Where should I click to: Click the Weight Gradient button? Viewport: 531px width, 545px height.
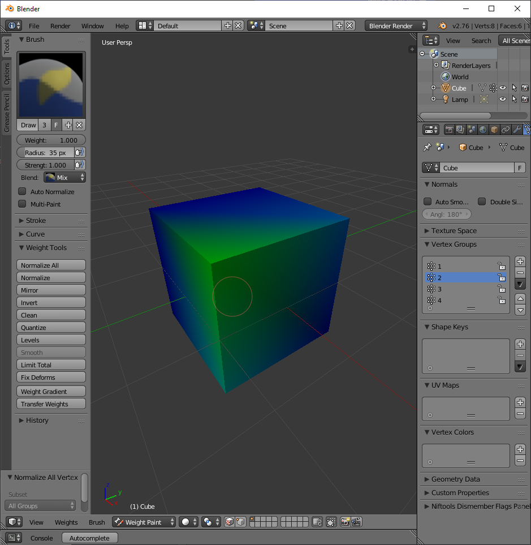coord(51,392)
